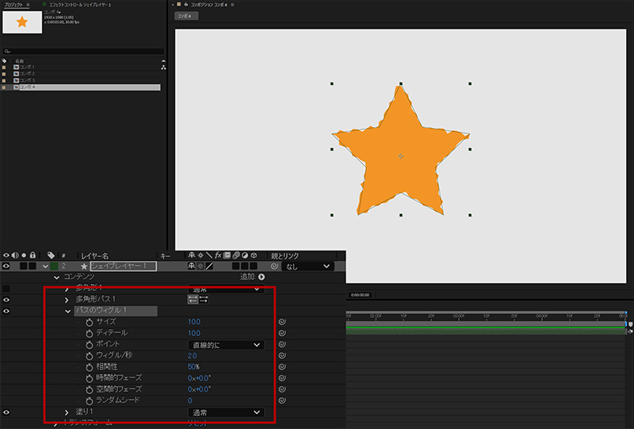Click the flowchart icon in the project panel
634x429 pixels.
tap(162, 68)
